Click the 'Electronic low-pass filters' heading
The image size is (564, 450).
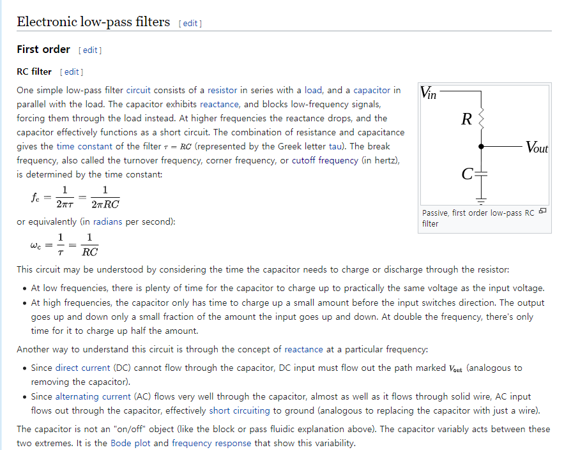pos(93,22)
